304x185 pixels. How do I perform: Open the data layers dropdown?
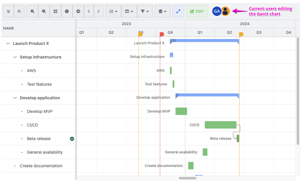pos(162,11)
